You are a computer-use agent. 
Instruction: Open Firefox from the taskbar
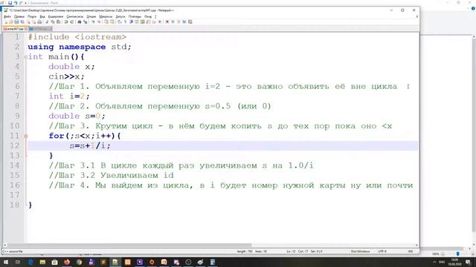[x=67, y=262]
